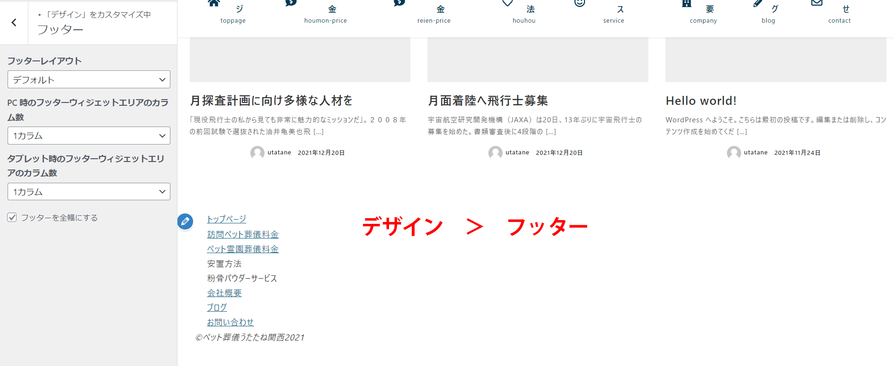Image resolution: width=894 pixels, height=366 pixels.
Task: Open the houmon-price navigation menu item
Action: point(325,20)
